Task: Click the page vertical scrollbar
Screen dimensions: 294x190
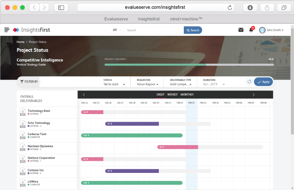Action: coord(292,81)
